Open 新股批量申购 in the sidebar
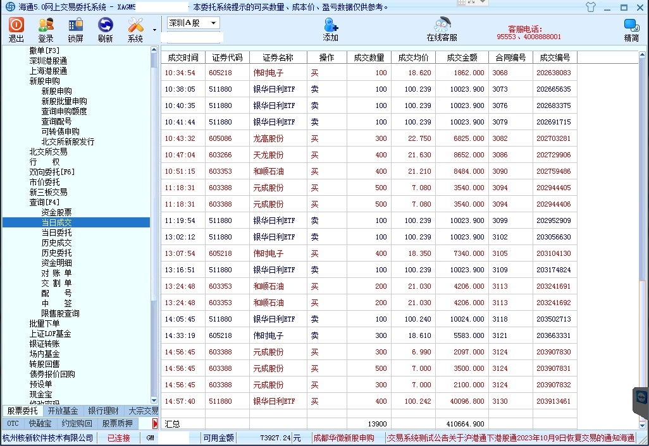This screenshot has height=446, width=649. coord(64,101)
